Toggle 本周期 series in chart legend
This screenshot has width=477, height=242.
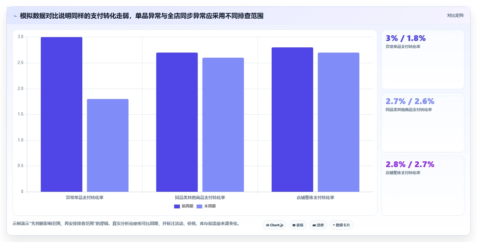pos(206,206)
